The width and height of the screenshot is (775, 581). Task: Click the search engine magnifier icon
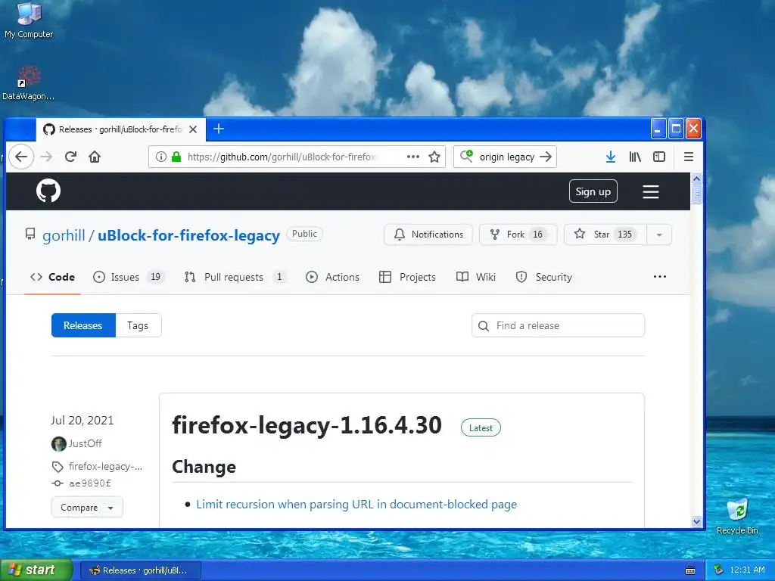coord(466,156)
